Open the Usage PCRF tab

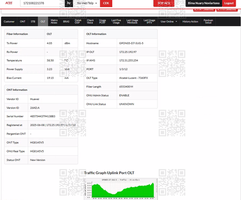coord(102,22)
